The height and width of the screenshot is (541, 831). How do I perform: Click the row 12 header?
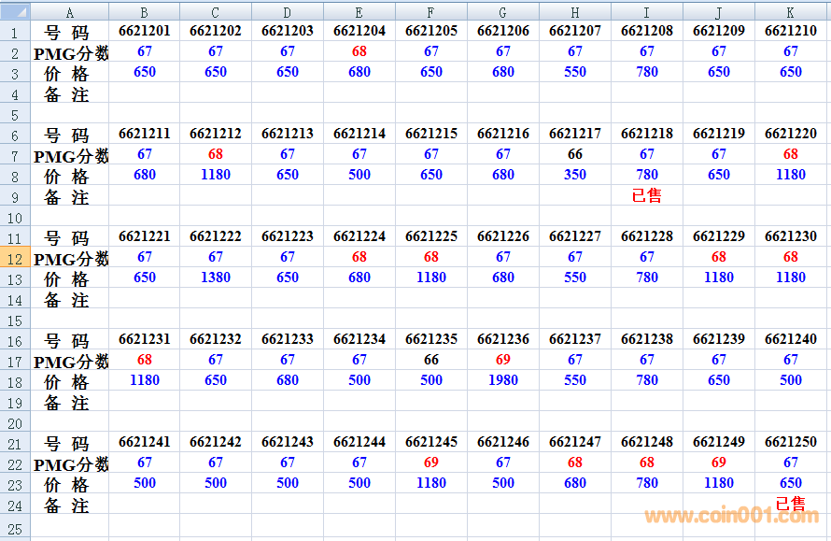point(16,258)
